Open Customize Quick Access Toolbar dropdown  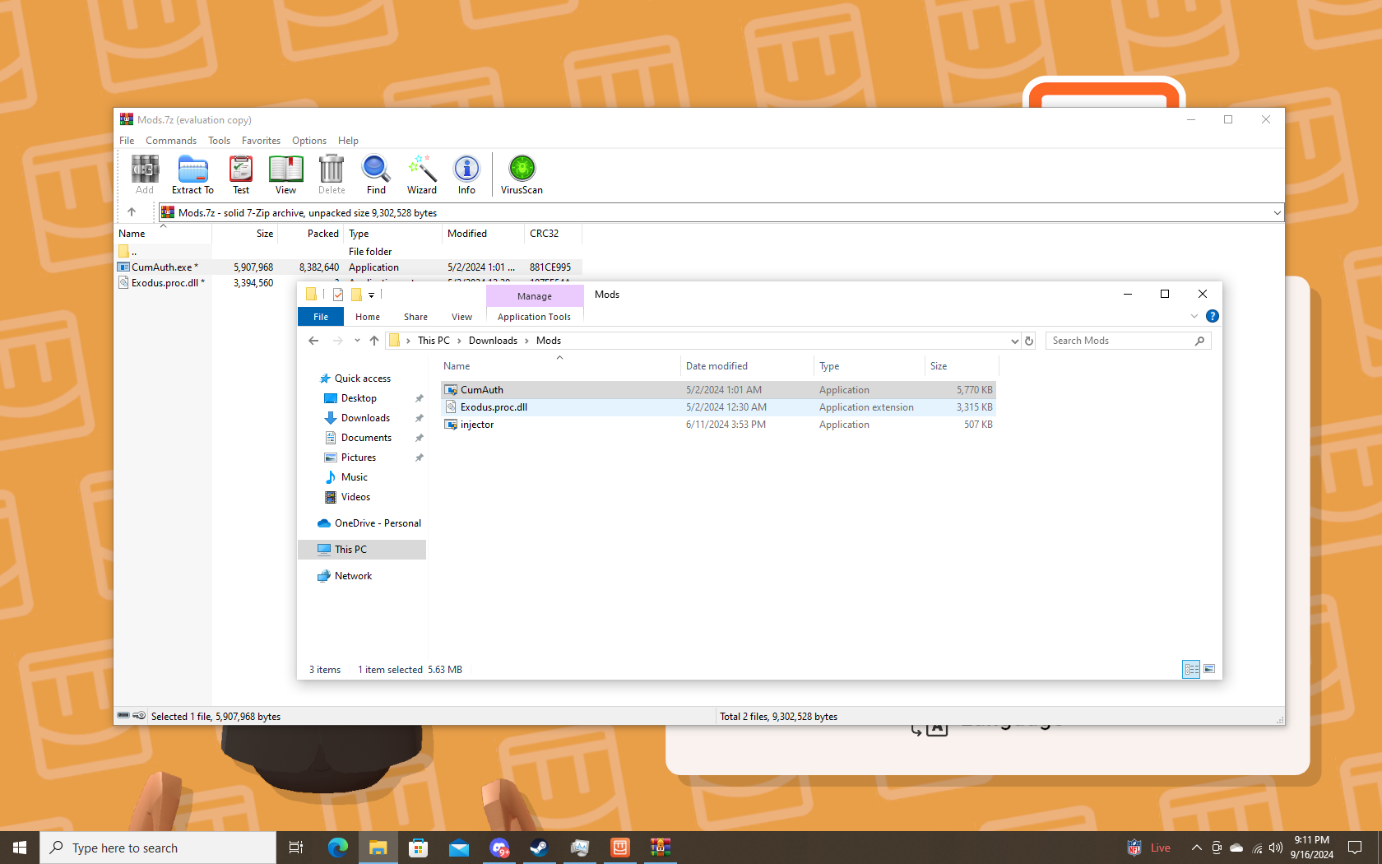coord(372,295)
